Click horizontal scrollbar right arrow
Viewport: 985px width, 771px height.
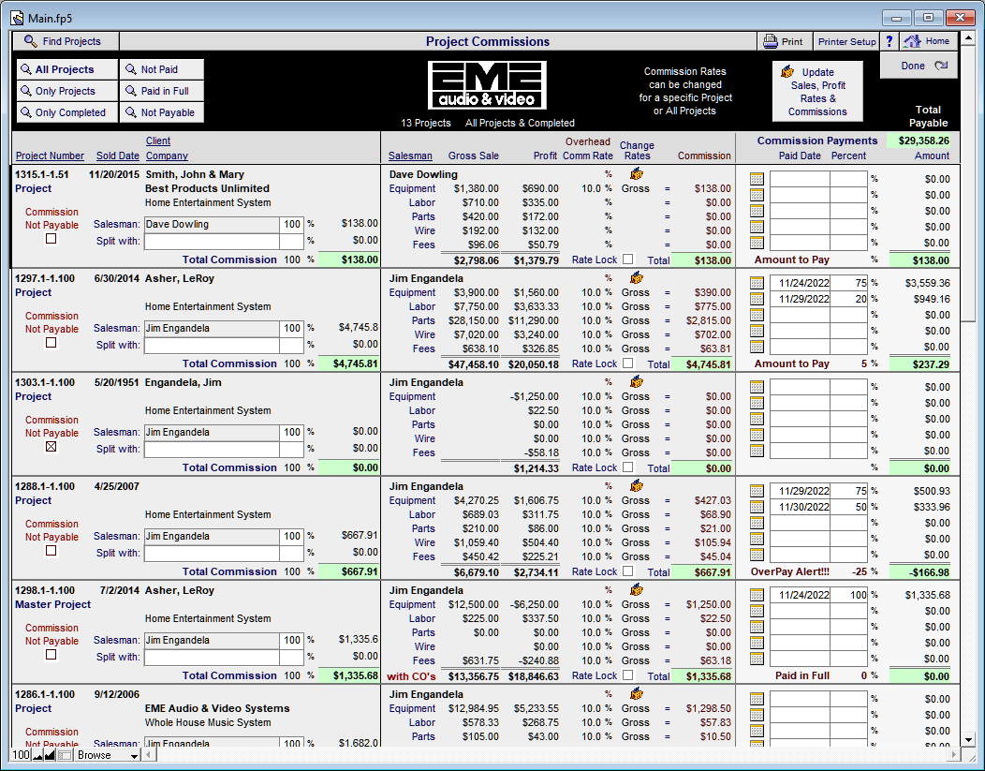[x=954, y=755]
